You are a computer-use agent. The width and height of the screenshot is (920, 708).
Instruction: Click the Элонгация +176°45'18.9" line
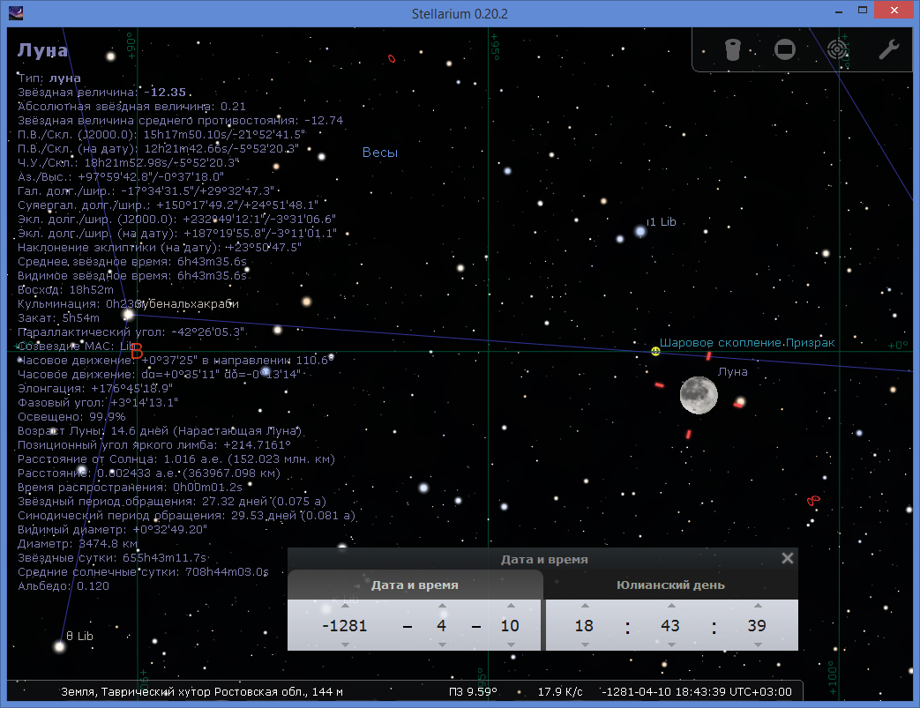(95, 388)
